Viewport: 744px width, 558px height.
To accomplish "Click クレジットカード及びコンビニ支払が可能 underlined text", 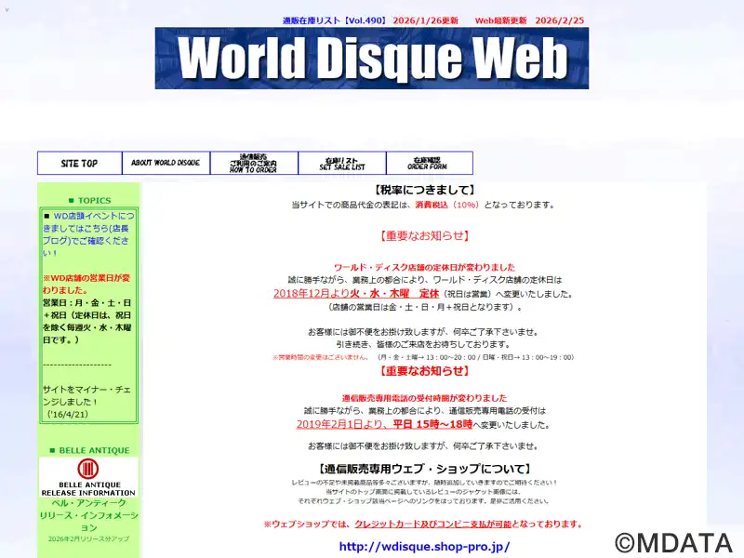I will pyautogui.click(x=432, y=525).
